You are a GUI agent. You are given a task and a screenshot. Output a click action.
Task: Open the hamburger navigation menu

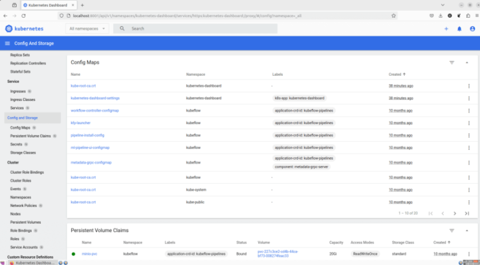(x=8, y=44)
